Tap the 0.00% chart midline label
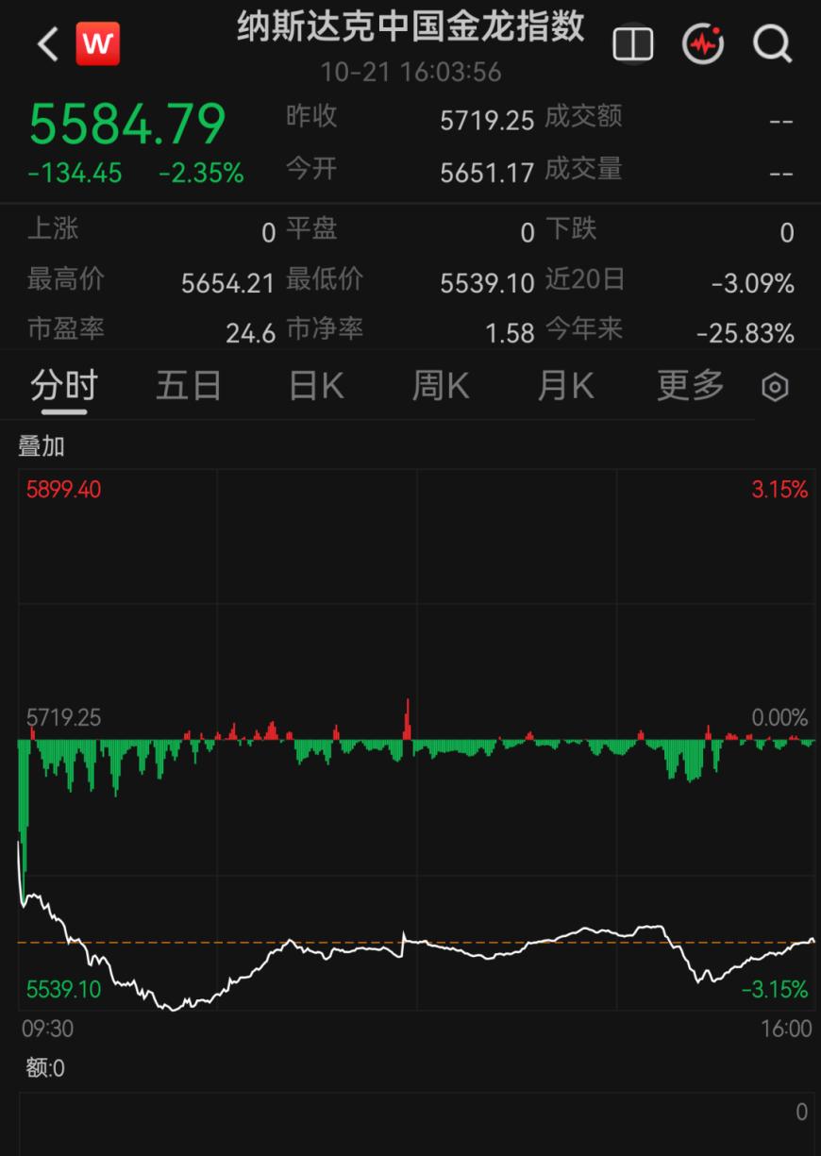 click(779, 718)
